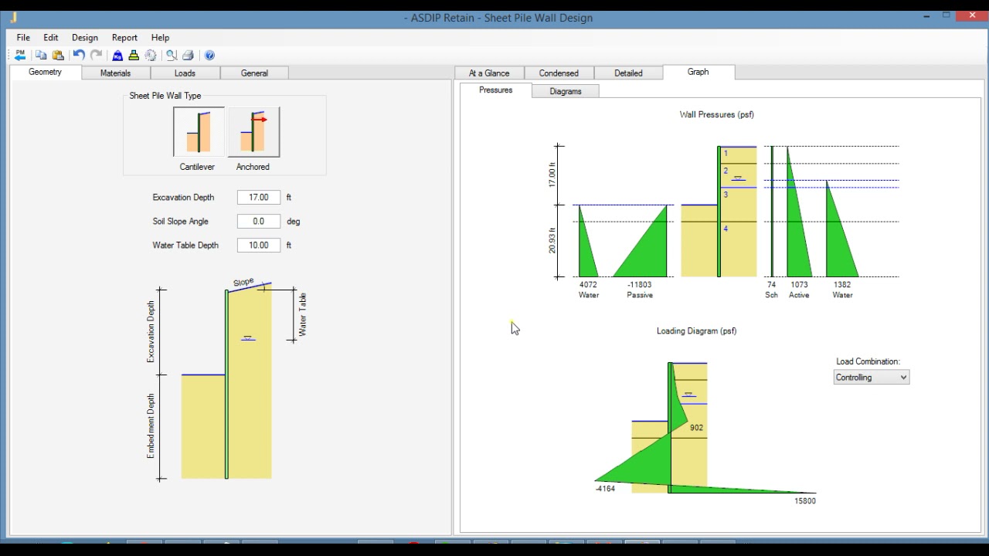Screen dimensions: 989x556
Task: Select the Graph tab
Action: (x=698, y=72)
